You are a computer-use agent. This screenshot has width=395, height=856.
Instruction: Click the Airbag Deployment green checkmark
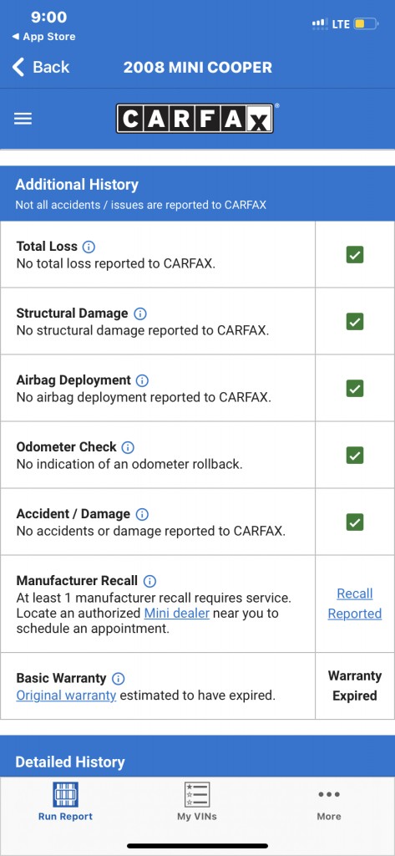[x=355, y=388]
